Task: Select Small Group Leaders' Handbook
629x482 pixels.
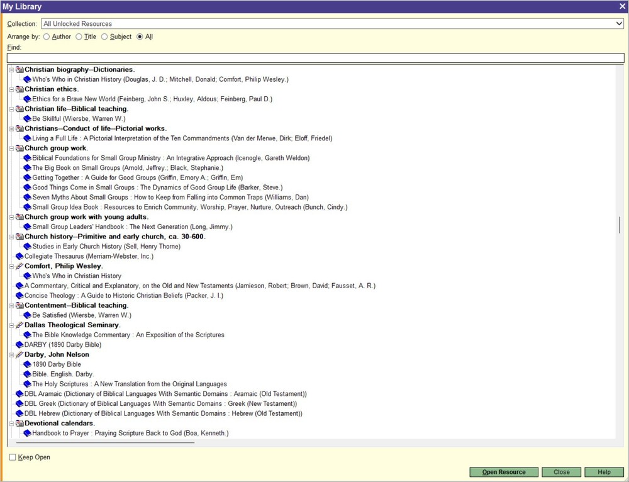Action: [x=132, y=227]
